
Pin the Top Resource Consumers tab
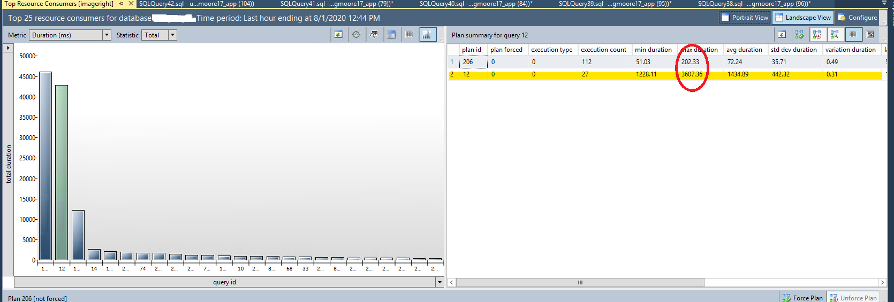click(122, 4)
